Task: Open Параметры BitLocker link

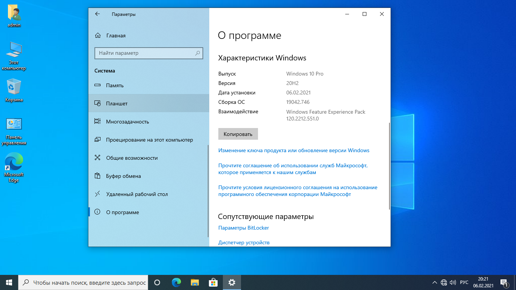Action: pyautogui.click(x=244, y=228)
